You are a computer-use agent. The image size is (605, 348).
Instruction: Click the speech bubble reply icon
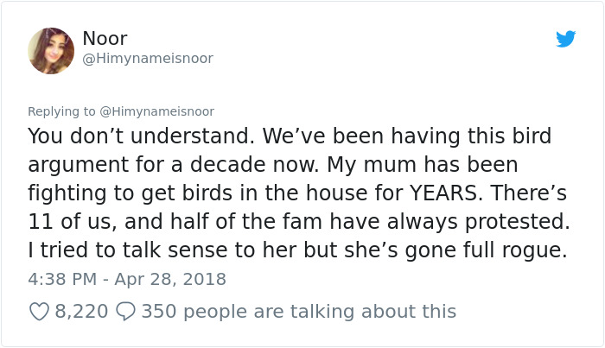coord(124,311)
